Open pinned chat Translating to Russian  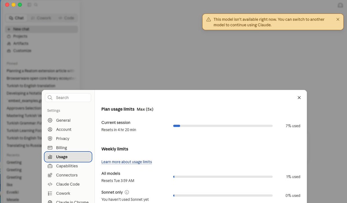coord(25,145)
